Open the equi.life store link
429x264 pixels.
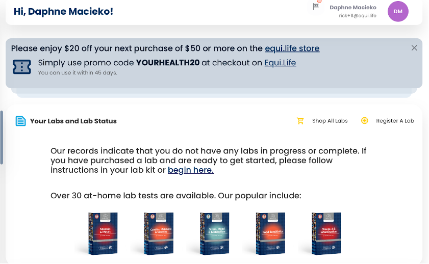[x=292, y=48]
